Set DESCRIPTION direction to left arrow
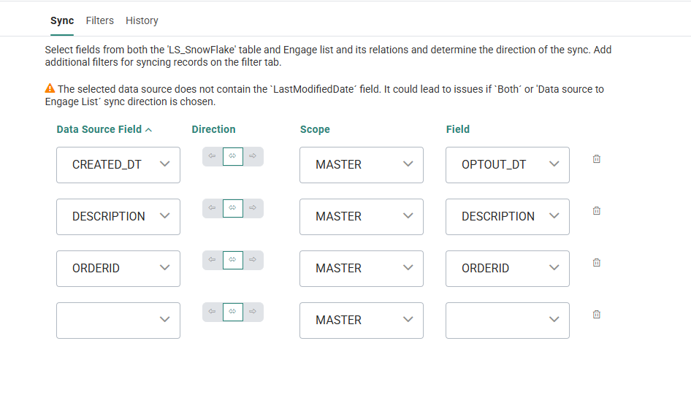 pos(212,208)
